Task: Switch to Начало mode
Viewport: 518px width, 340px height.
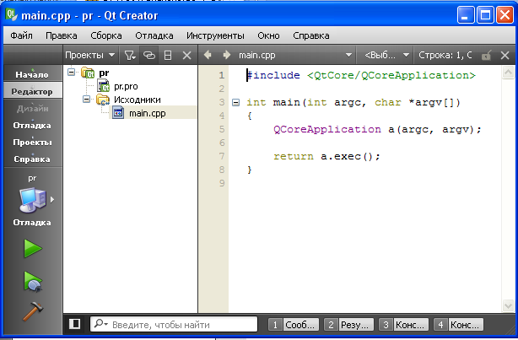Action: coord(32,74)
